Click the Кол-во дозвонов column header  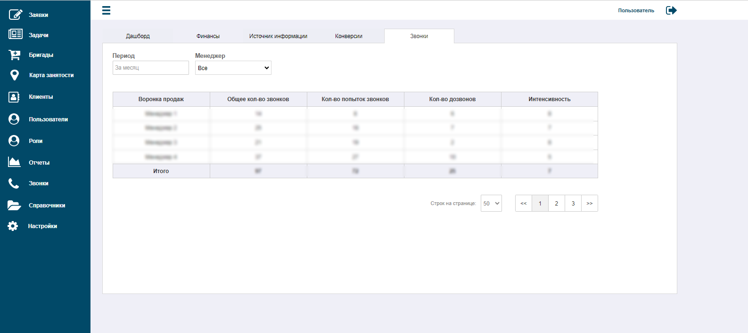(x=452, y=99)
